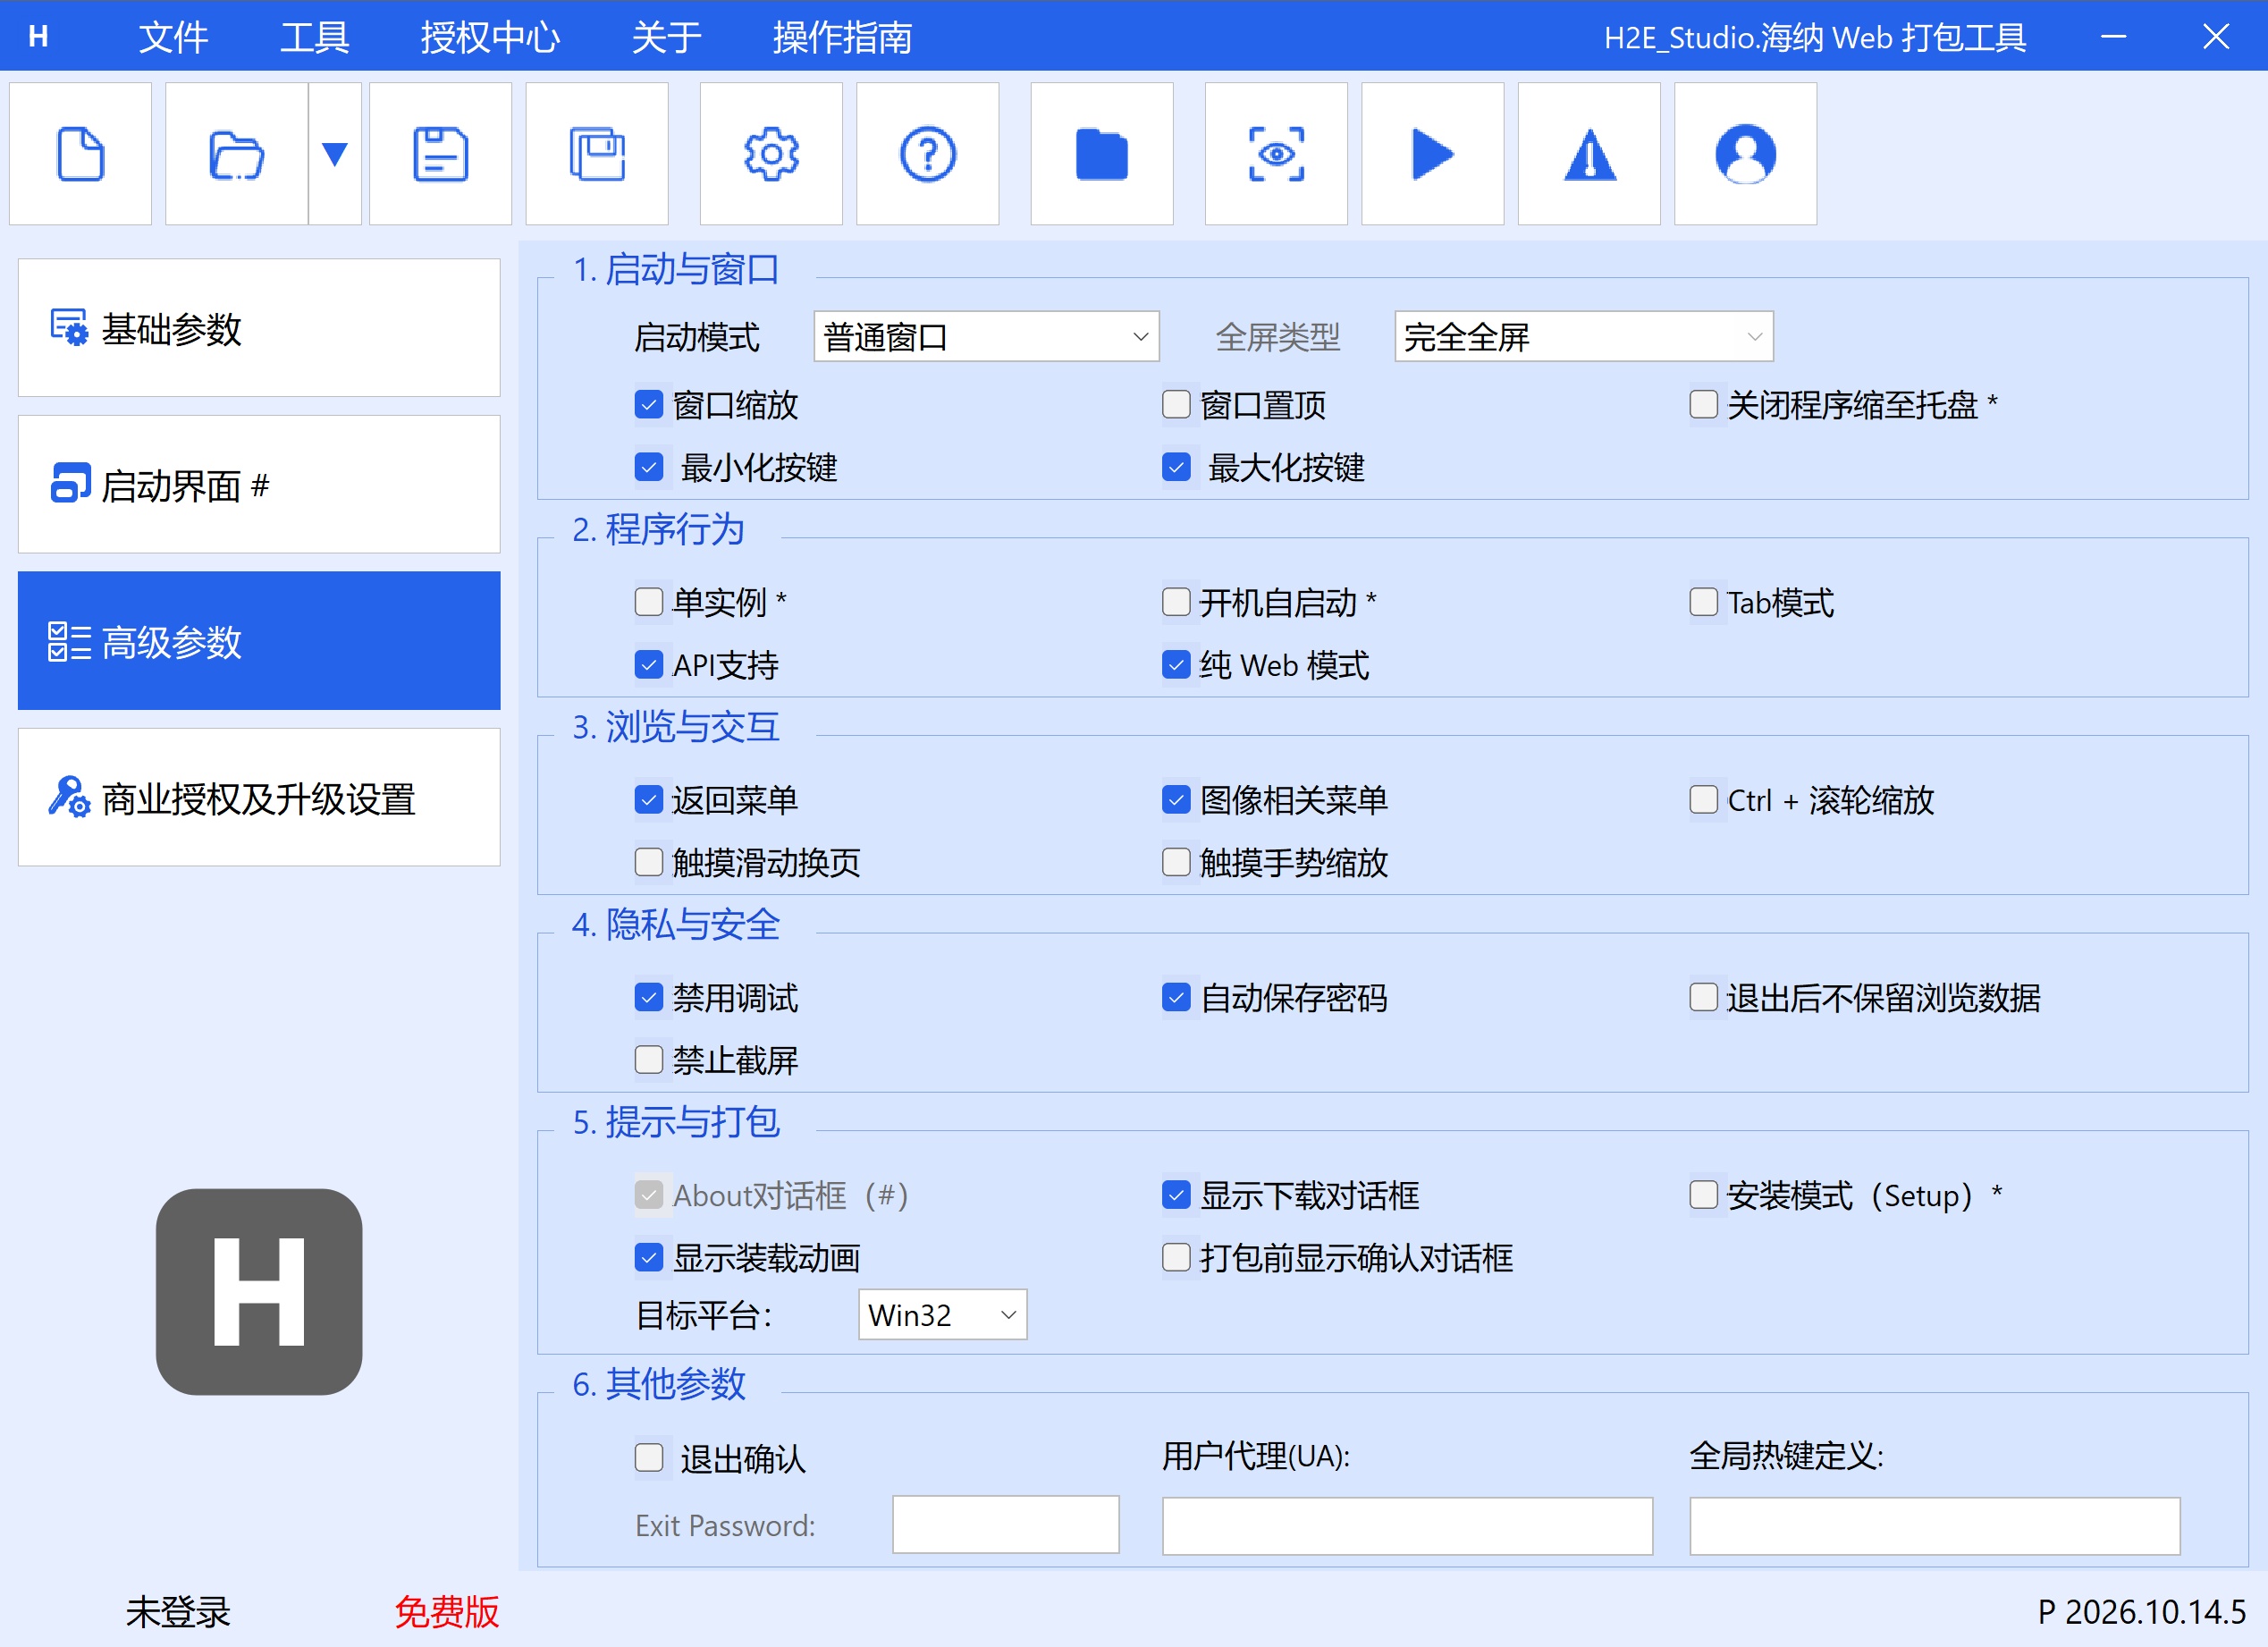
Task: Check the 退出确认 checkbox
Action: (648, 1457)
